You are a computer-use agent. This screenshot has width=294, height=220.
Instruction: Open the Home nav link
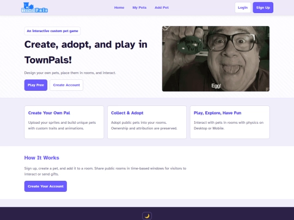pos(119,8)
